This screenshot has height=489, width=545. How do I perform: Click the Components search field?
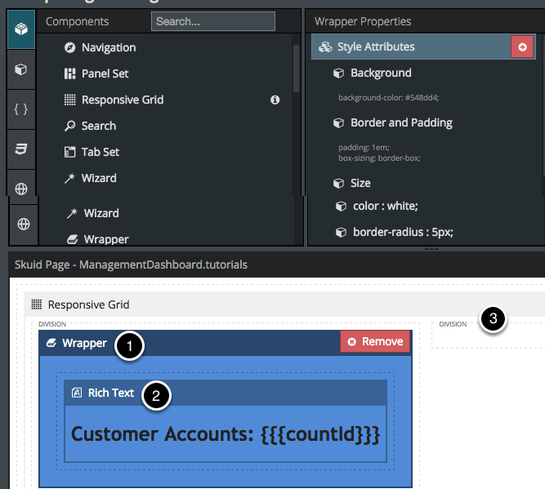[212, 21]
